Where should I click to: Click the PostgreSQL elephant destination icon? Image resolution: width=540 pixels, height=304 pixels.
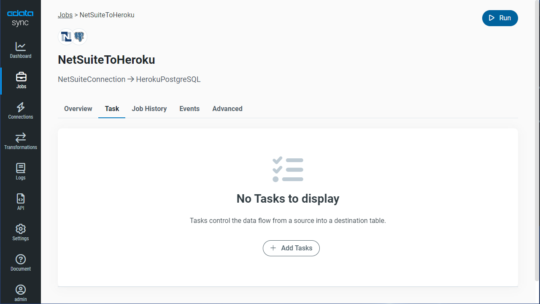[x=79, y=37]
